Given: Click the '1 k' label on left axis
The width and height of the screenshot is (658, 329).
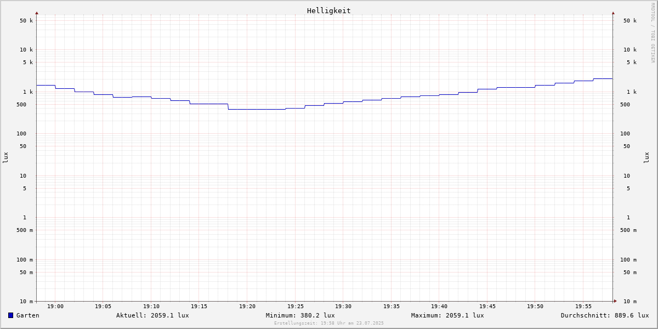Looking at the screenshot, I should (28, 92).
